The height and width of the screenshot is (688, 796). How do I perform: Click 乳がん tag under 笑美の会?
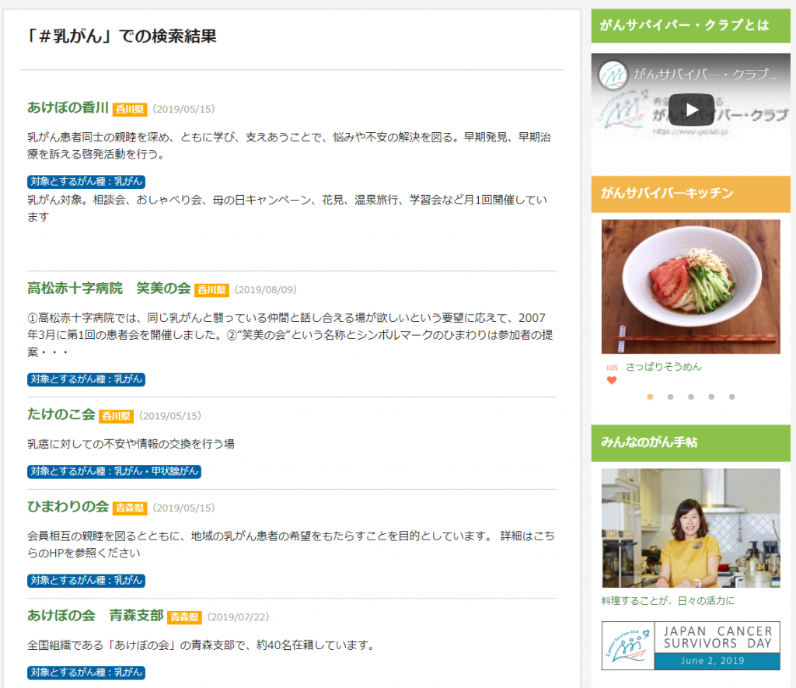(86, 379)
